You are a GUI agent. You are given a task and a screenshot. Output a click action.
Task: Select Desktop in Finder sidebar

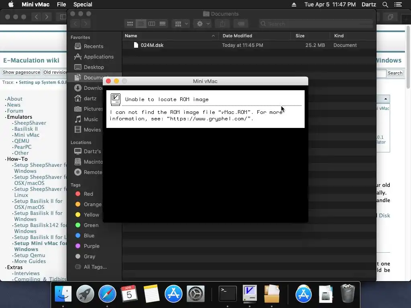pos(94,67)
